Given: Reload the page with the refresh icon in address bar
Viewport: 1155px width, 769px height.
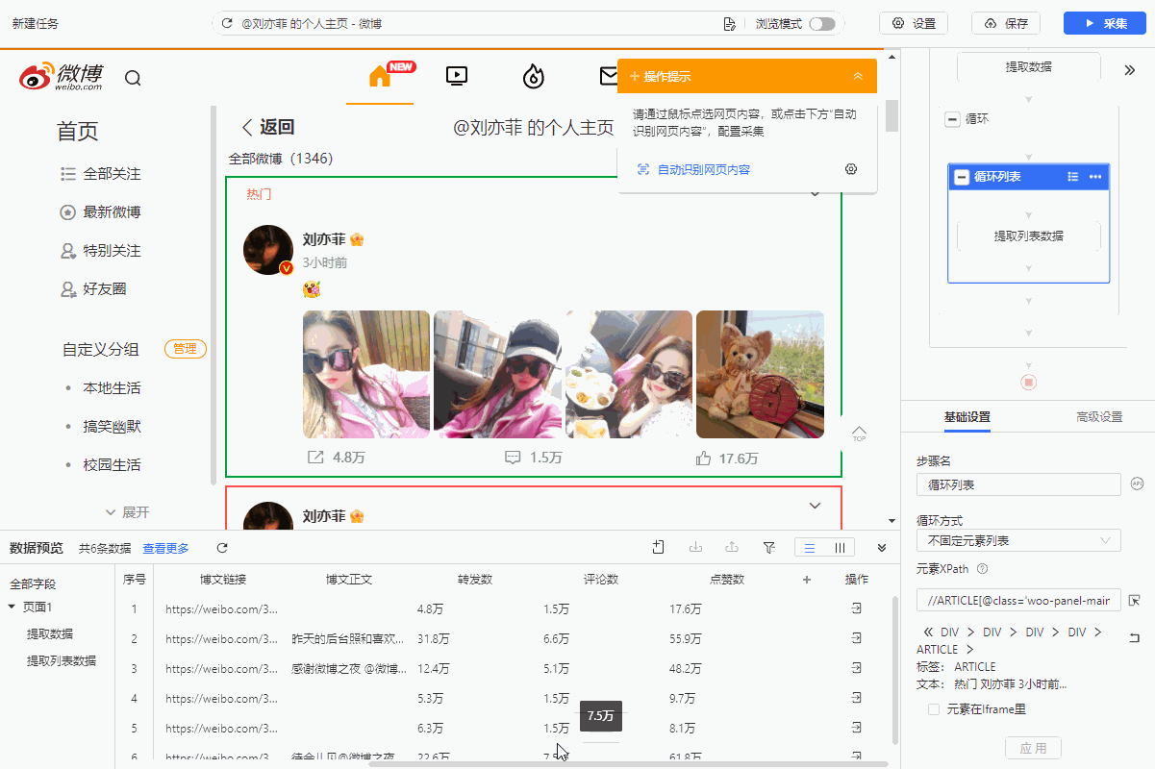Looking at the screenshot, I should pos(227,23).
